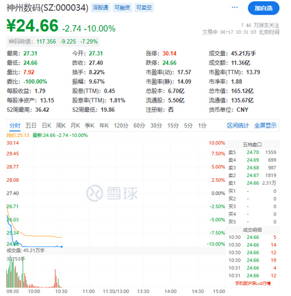The width and height of the screenshot is (291, 296).
Task: Open the 神码转债 convertible bond quote
Action: pyautogui.click(x=53, y=41)
